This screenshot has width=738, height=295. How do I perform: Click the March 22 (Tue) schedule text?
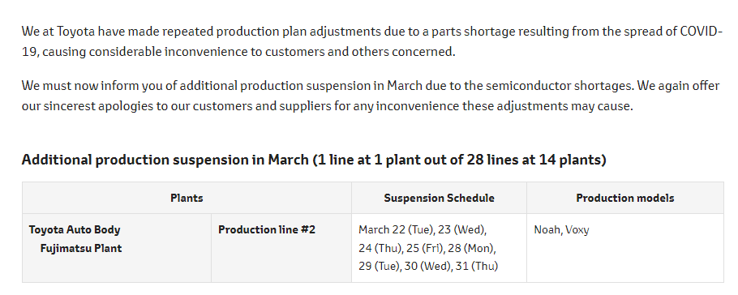coord(396,229)
